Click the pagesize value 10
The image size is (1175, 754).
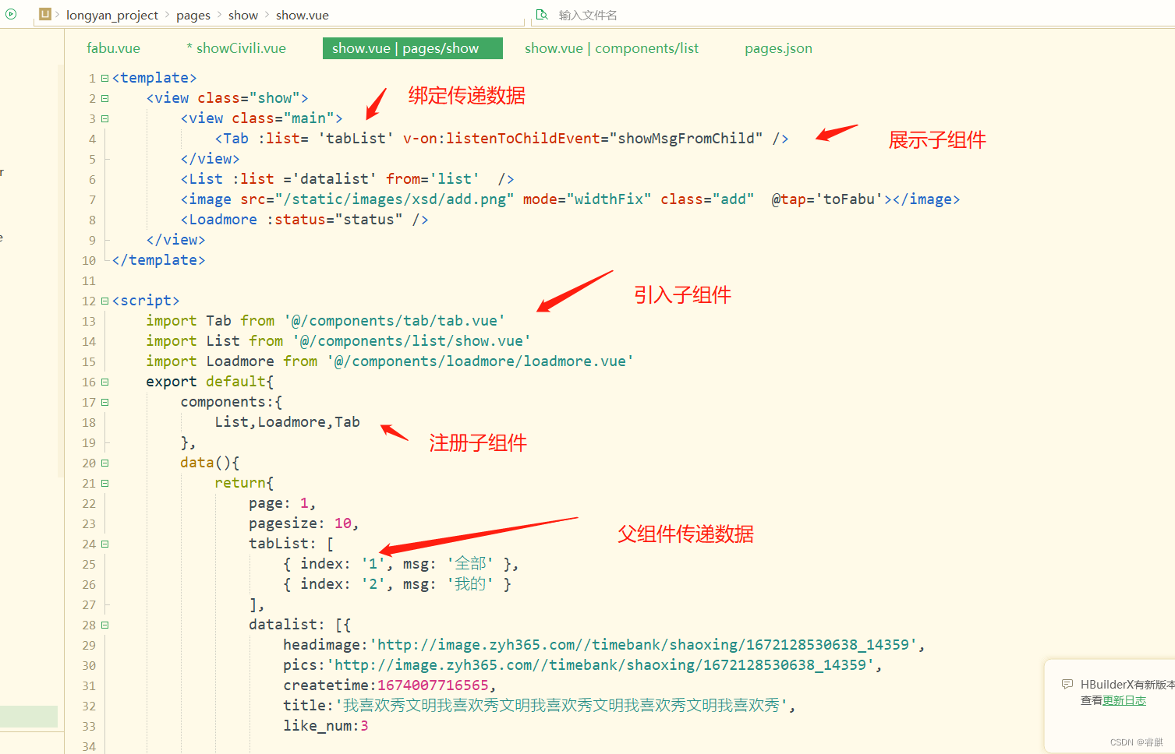[x=342, y=523]
